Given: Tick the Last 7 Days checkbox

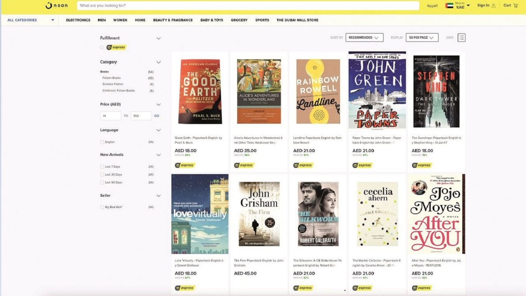Looking at the screenshot, I should [102, 167].
